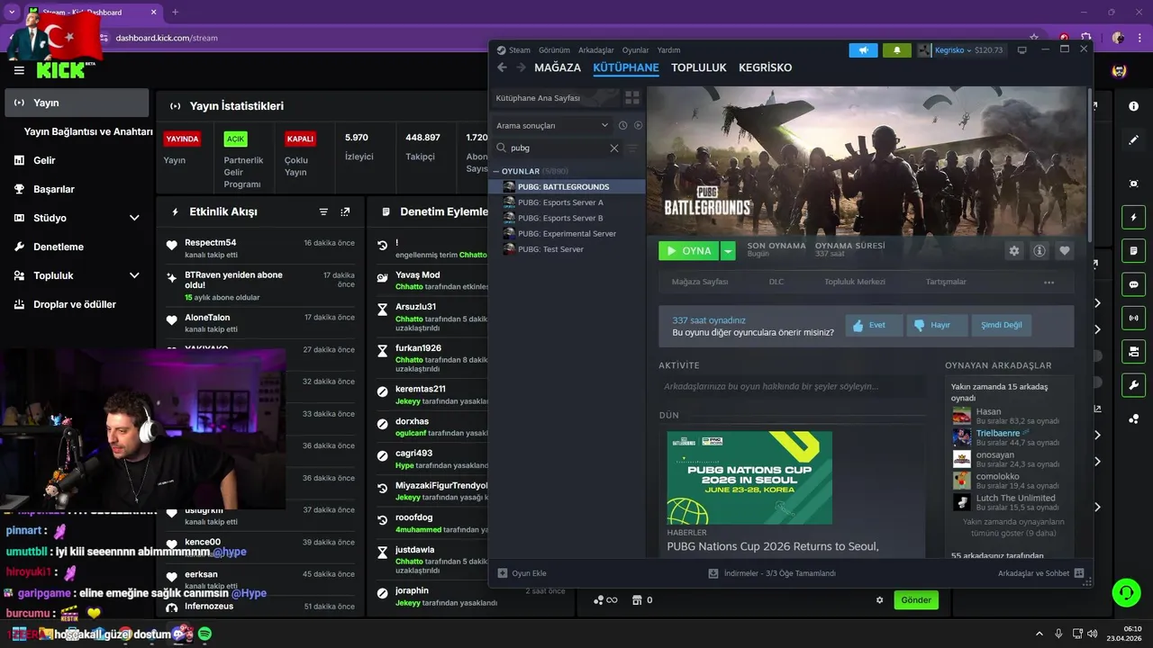Open Steam Big Picture mode icon
Screen dimensions: 1153x648
click(x=1022, y=50)
